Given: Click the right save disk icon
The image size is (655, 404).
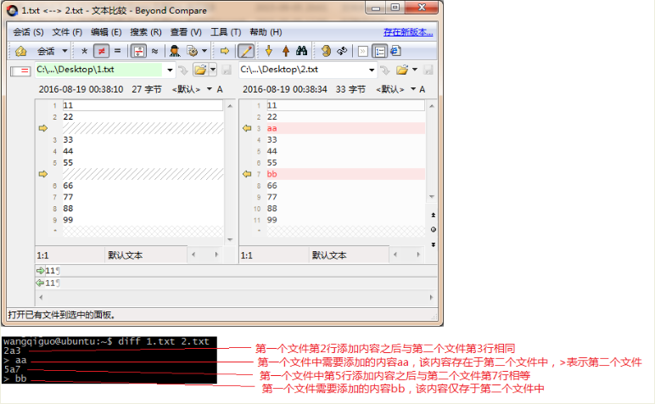Looking at the screenshot, I should click(x=428, y=70).
